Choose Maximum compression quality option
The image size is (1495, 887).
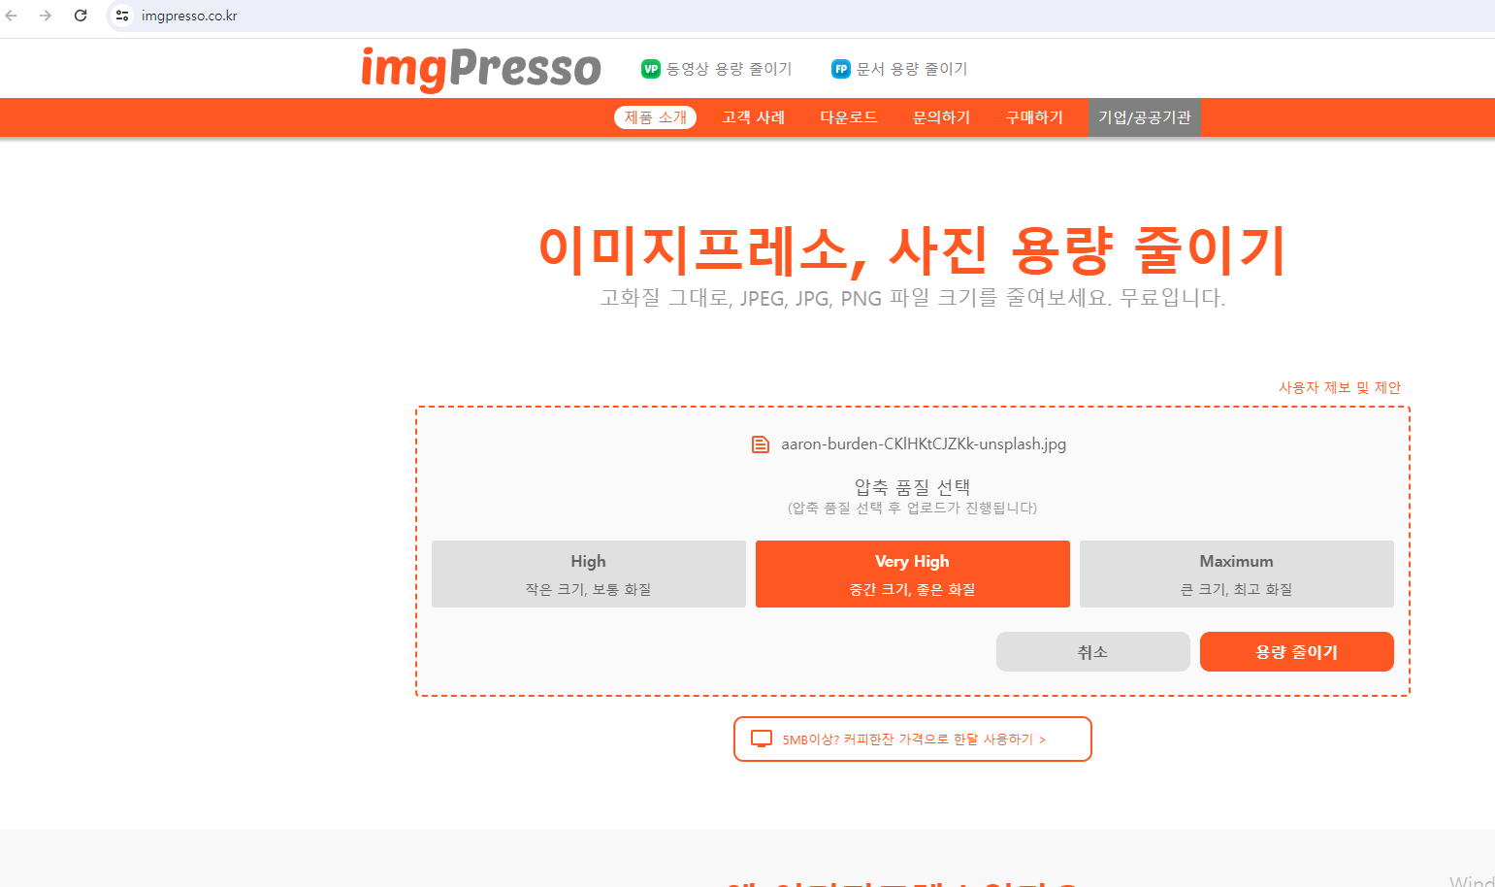click(1237, 575)
